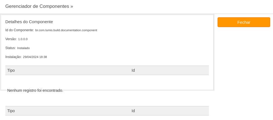Click the Status label
This screenshot has width=273, height=120.
(x=10, y=48)
